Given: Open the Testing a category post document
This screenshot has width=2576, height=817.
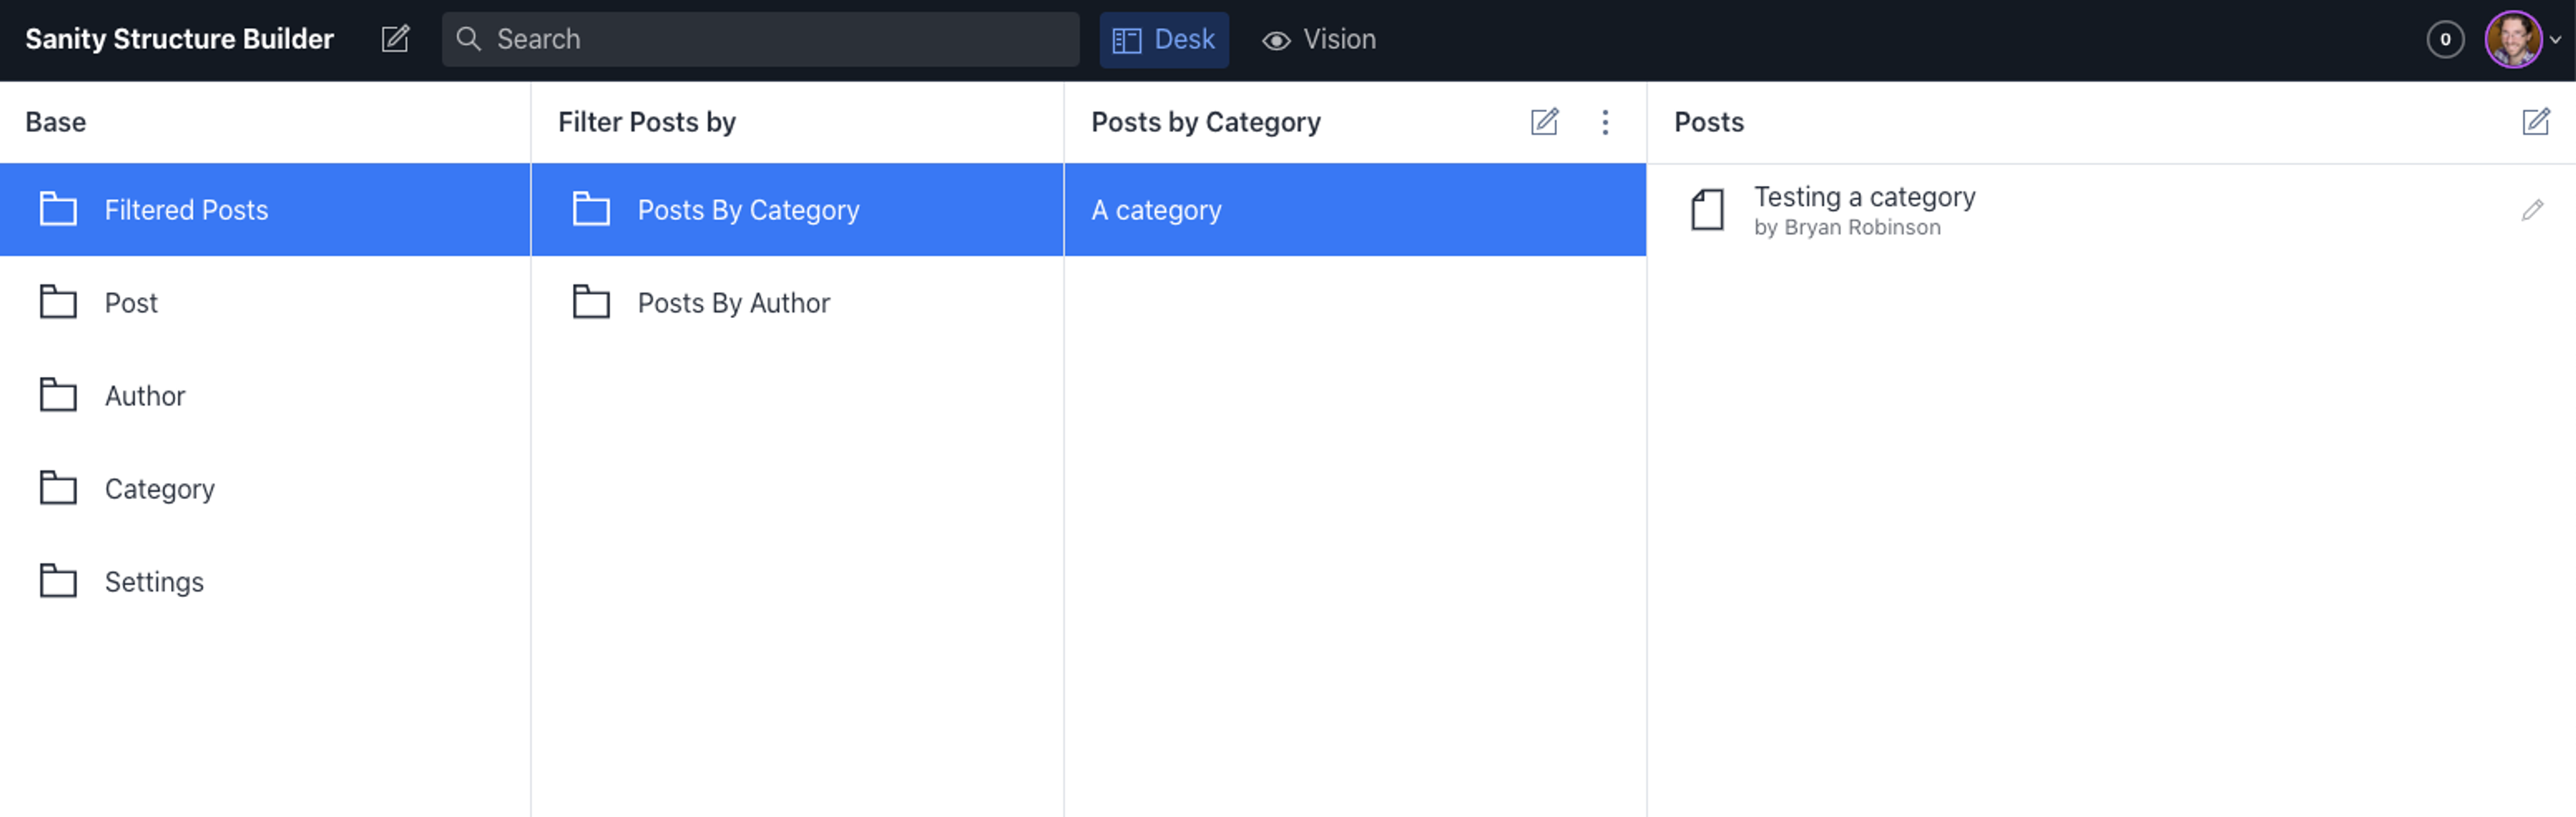Looking at the screenshot, I should click(1863, 210).
